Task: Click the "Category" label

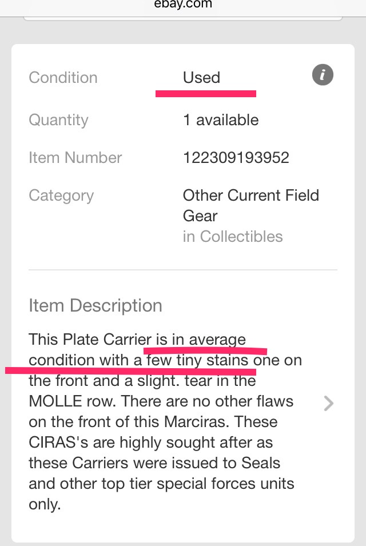Action: pyautogui.click(x=61, y=196)
